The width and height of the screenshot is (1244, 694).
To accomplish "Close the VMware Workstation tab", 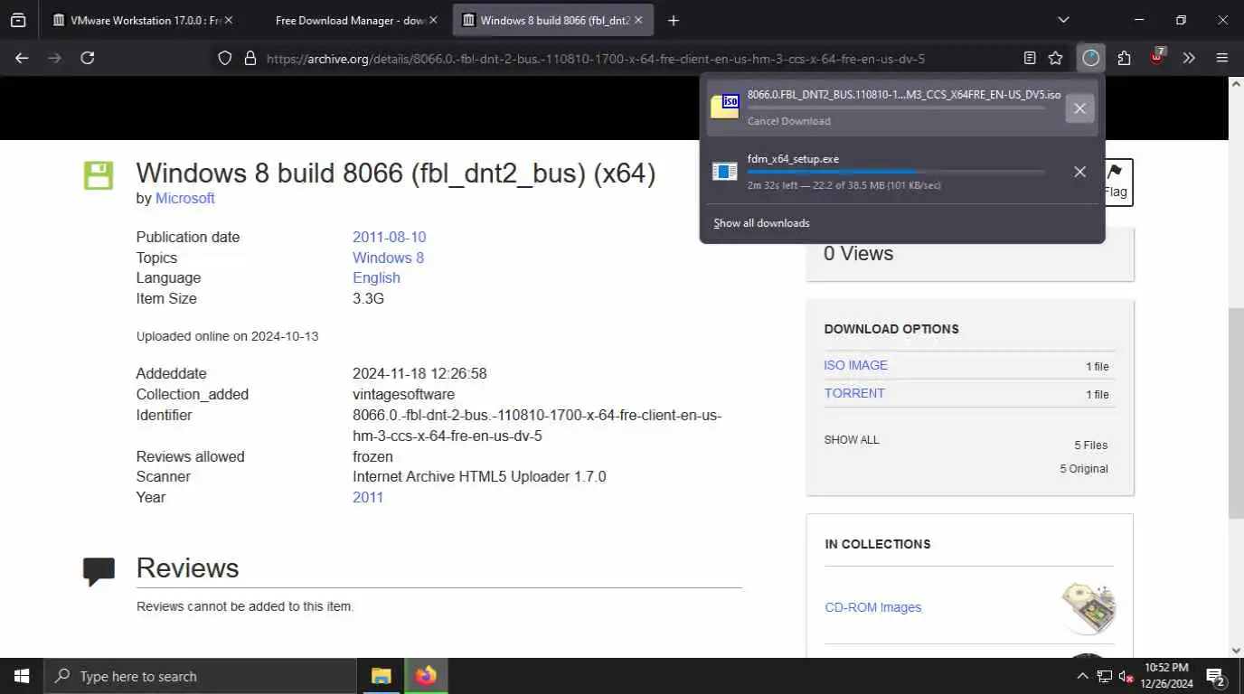I will point(228,20).
